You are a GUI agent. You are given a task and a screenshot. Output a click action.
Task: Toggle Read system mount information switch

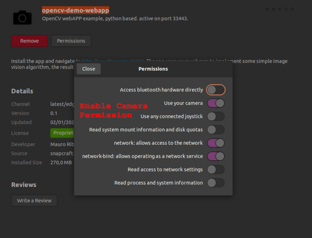[x=216, y=129]
